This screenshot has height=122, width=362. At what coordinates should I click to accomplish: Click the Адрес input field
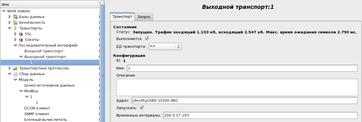tap(244, 101)
